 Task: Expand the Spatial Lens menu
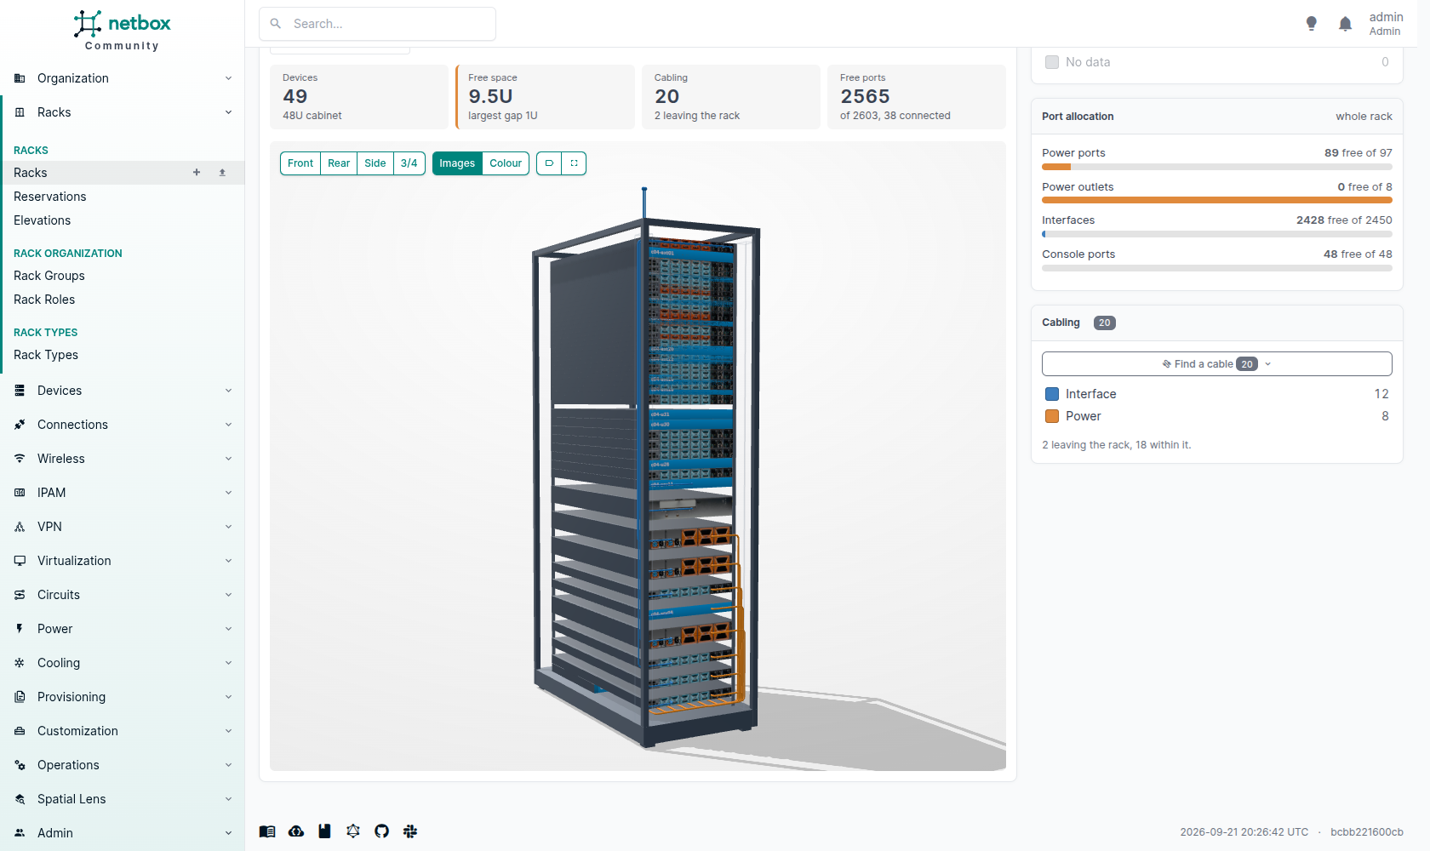pyautogui.click(x=123, y=799)
